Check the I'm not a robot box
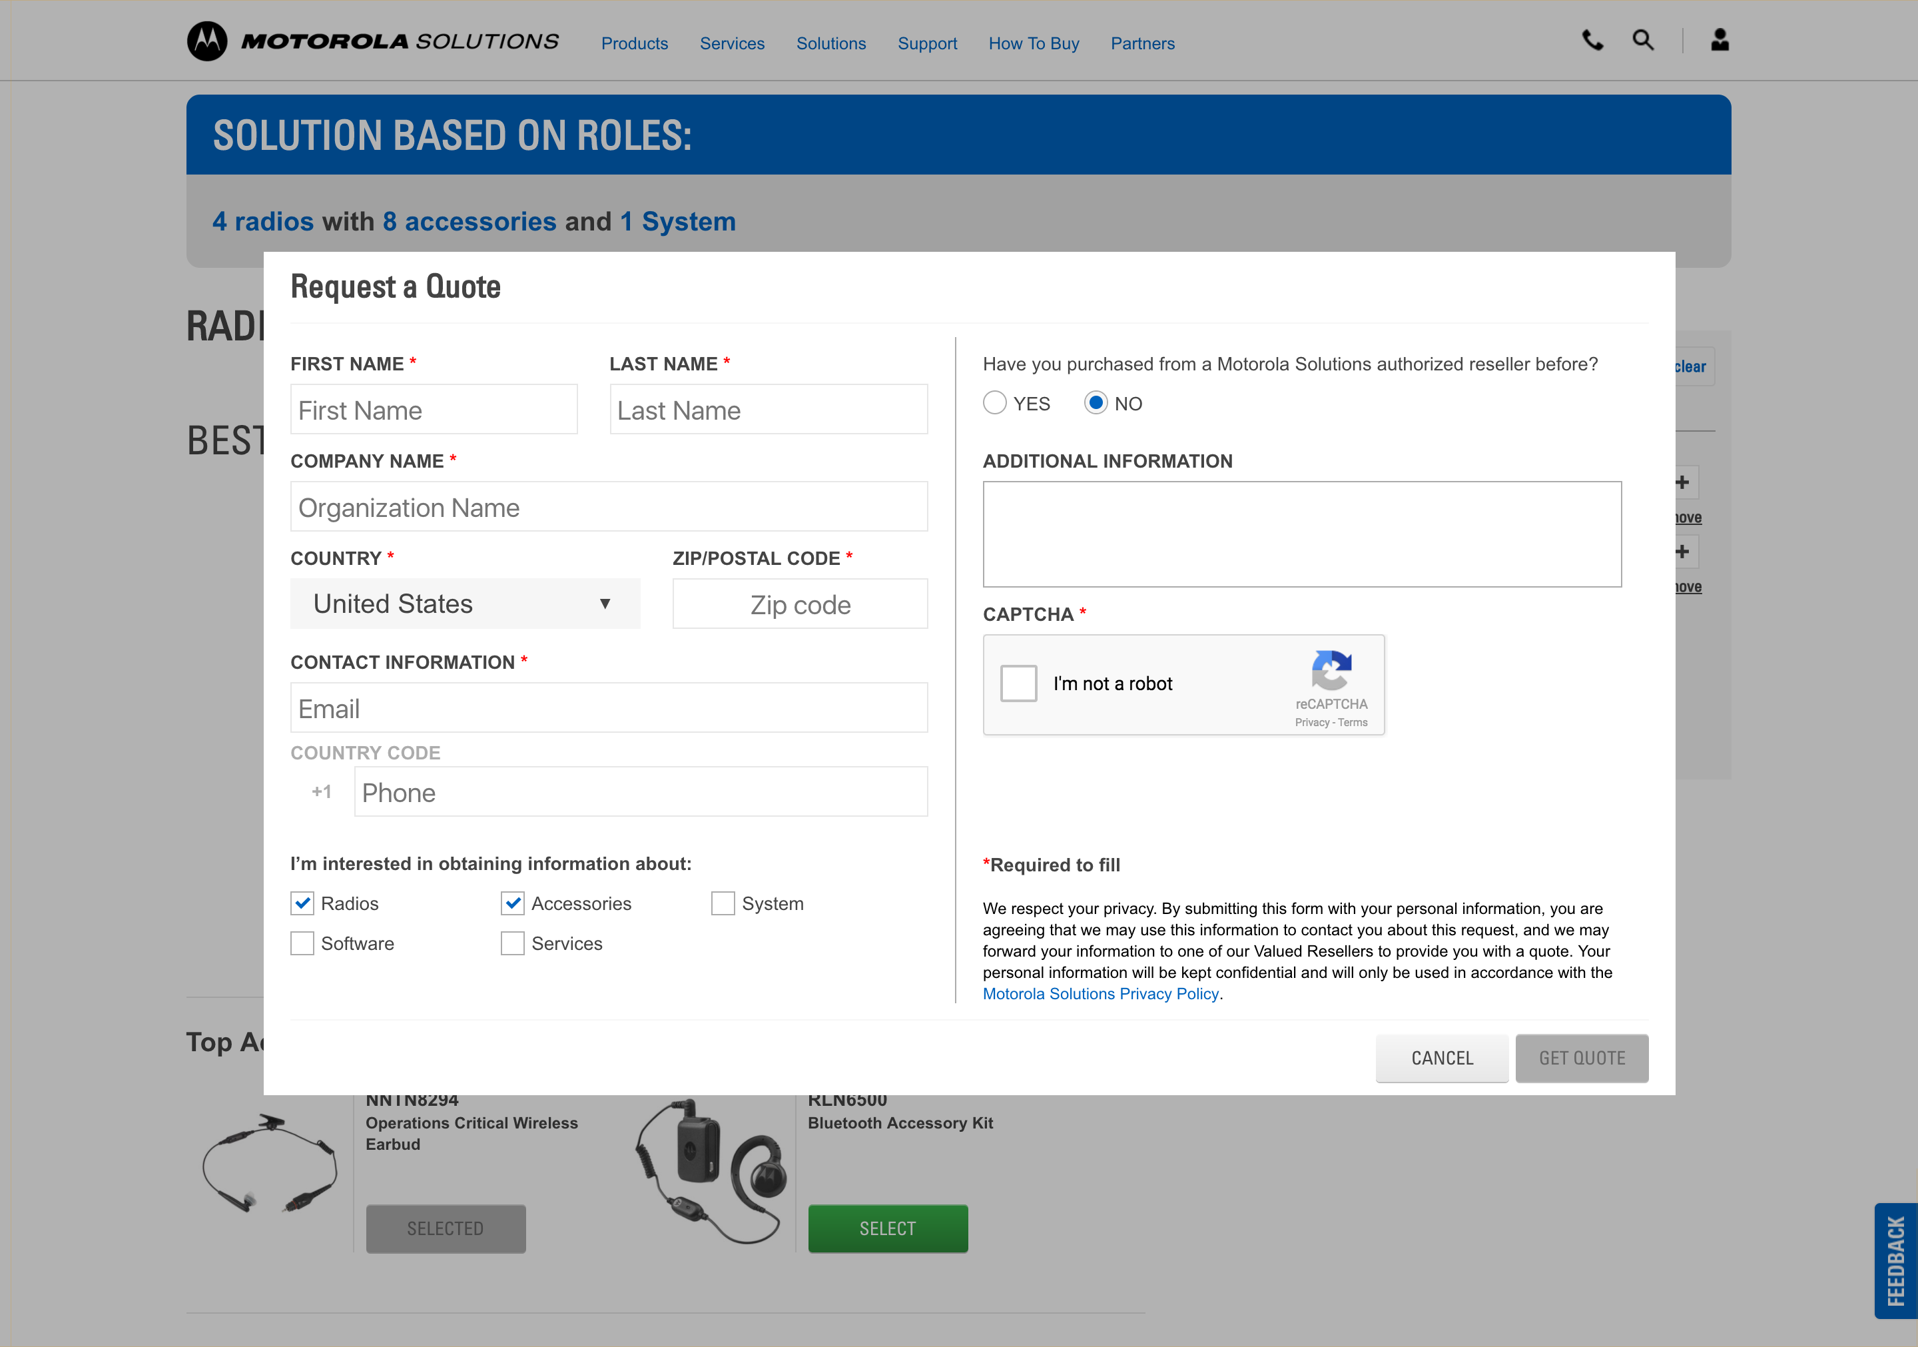The height and width of the screenshot is (1347, 1918). [1018, 683]
